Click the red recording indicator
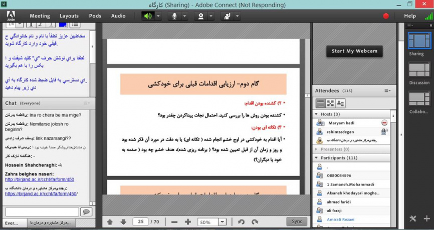This screenshot has height=230, width=434. click(x=386, y=16)
